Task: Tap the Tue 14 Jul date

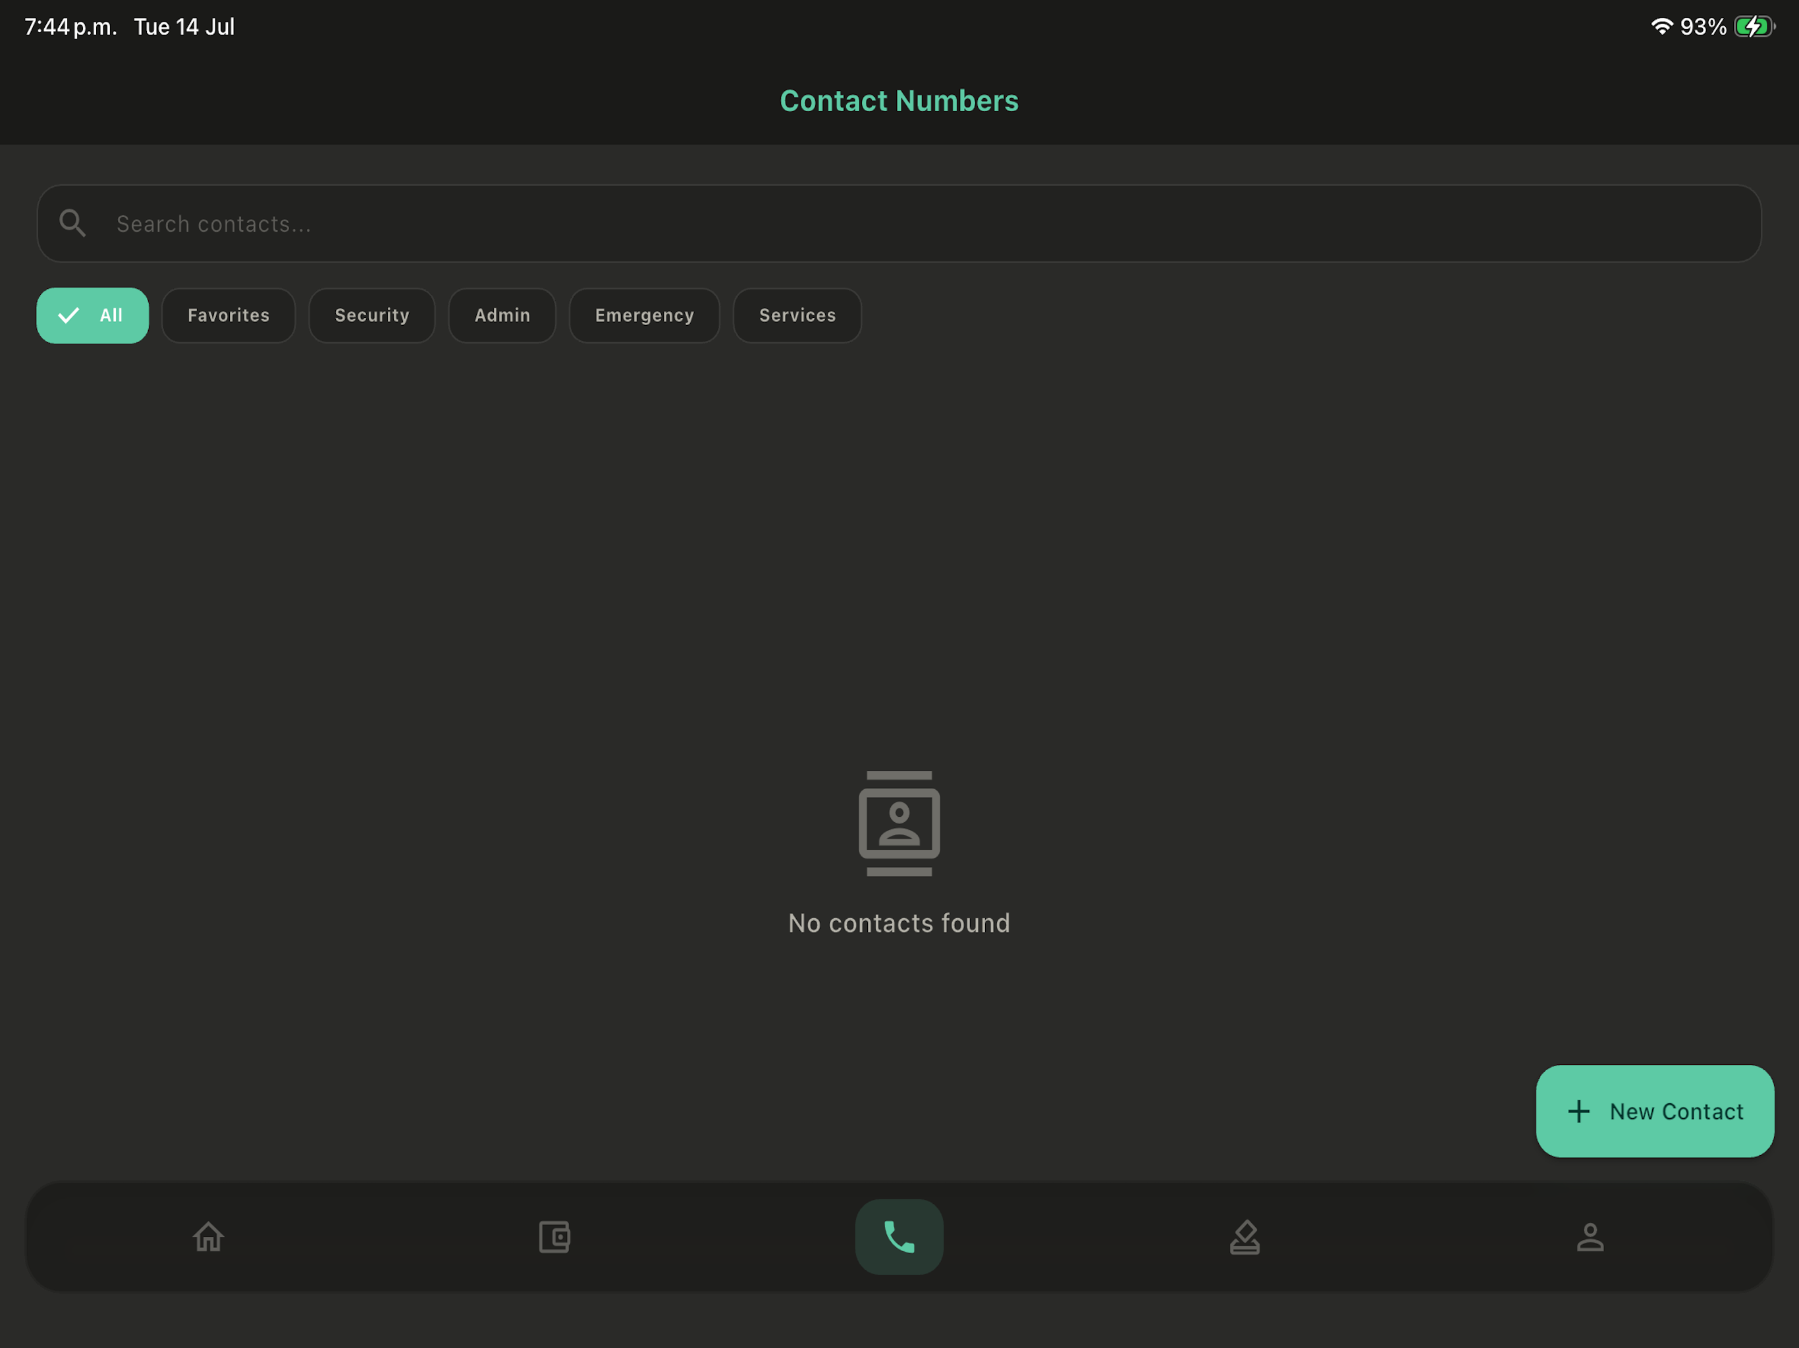Action: pos(184,27)
